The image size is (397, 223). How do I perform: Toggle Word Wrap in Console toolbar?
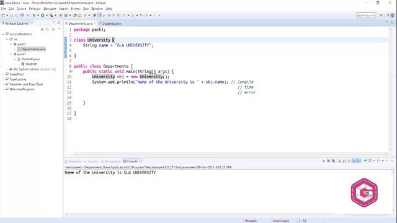coord(349,161)
